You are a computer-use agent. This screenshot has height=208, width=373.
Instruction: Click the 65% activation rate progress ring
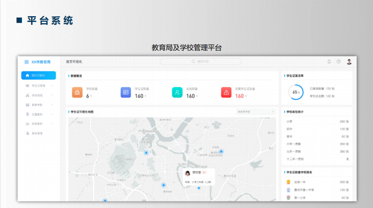(x=296, y=92)
